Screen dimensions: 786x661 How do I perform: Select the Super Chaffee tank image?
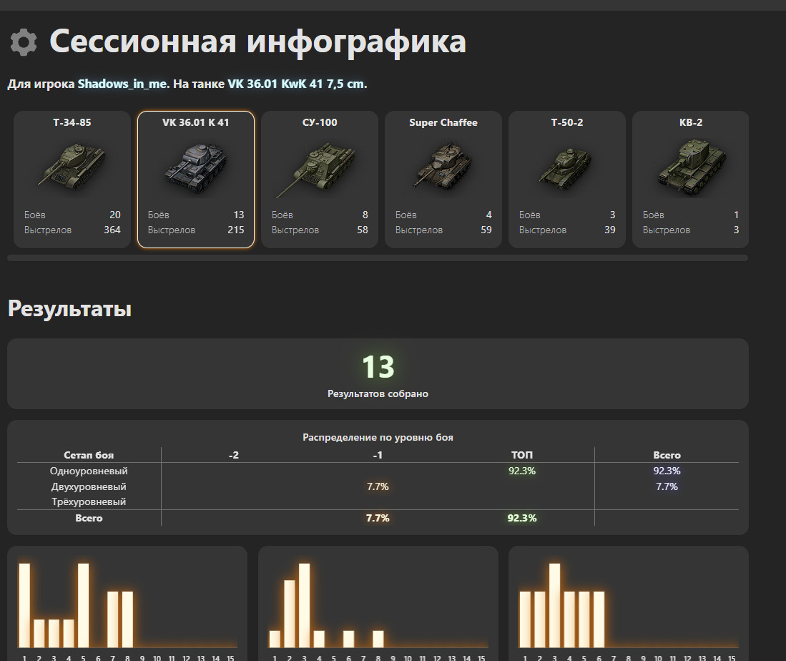click(443, 165)
